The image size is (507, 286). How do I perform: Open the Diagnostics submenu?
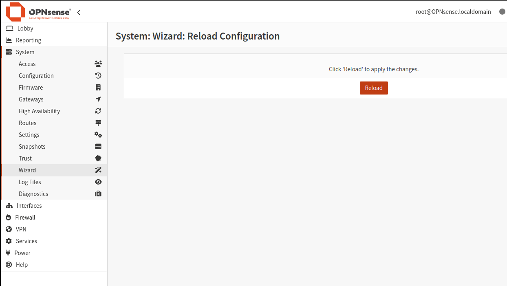coord(55,194)
